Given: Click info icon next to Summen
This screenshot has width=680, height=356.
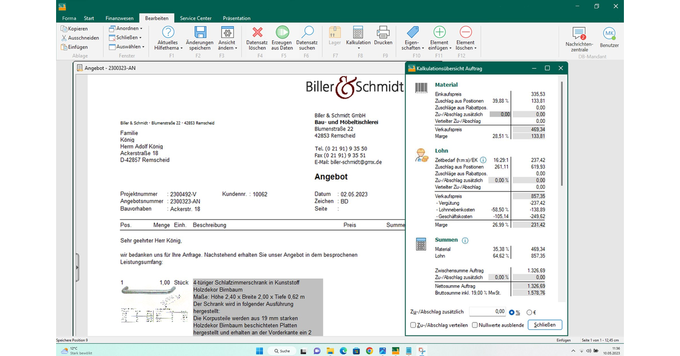Looking at the screenshot, I should pos(465,240).
